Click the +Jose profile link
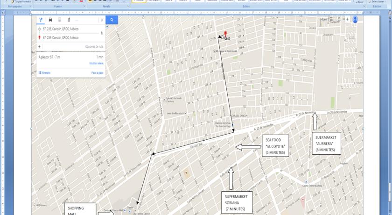Viewport: 392px width, 215px height. [324, 19]
